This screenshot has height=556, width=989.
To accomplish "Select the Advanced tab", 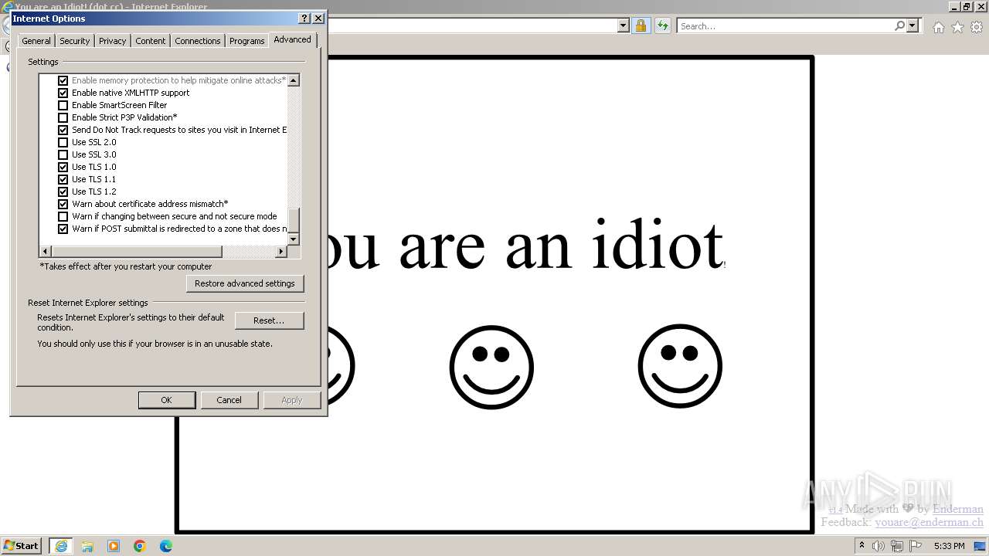I will pos(292,39).
